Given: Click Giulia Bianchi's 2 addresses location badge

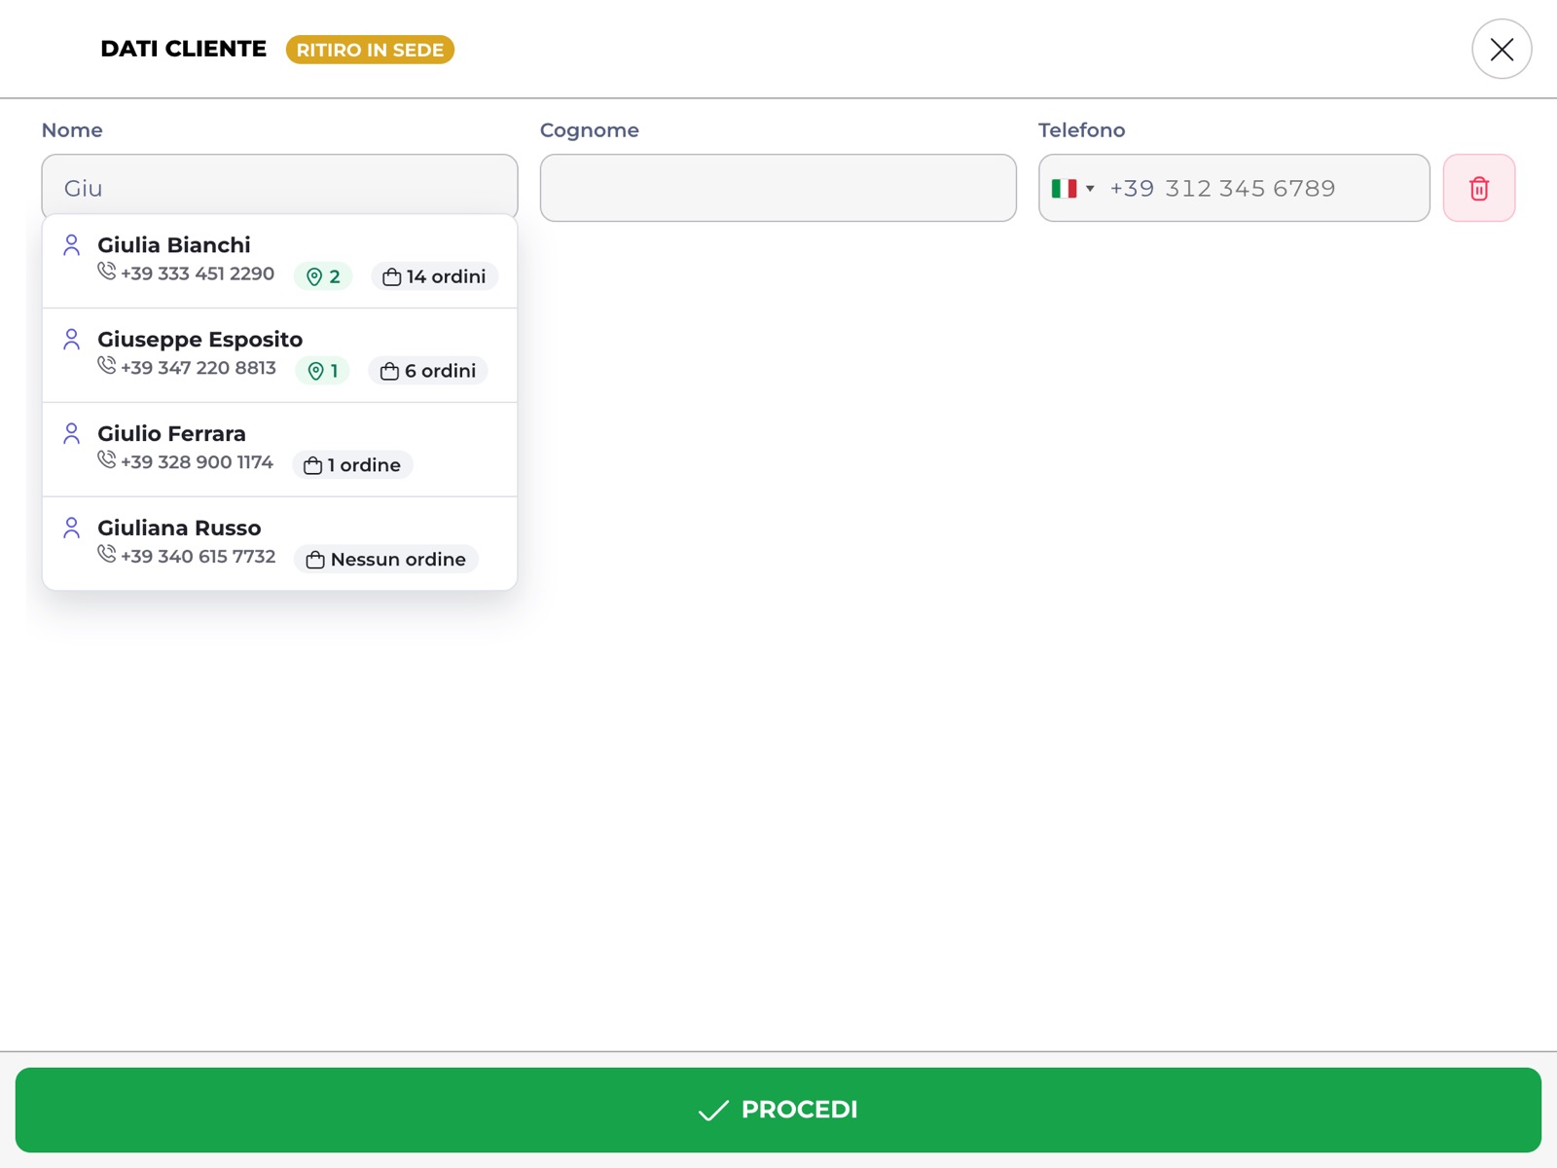Looking at the screenshot, I should point(323,276).
